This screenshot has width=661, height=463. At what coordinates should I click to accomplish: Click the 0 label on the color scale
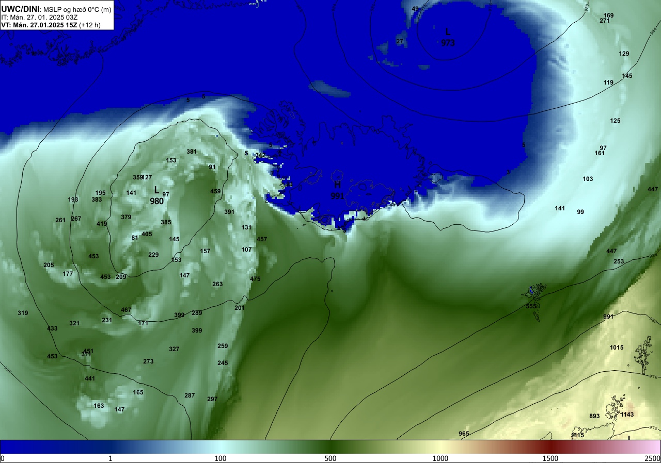[x=3, y=458]
